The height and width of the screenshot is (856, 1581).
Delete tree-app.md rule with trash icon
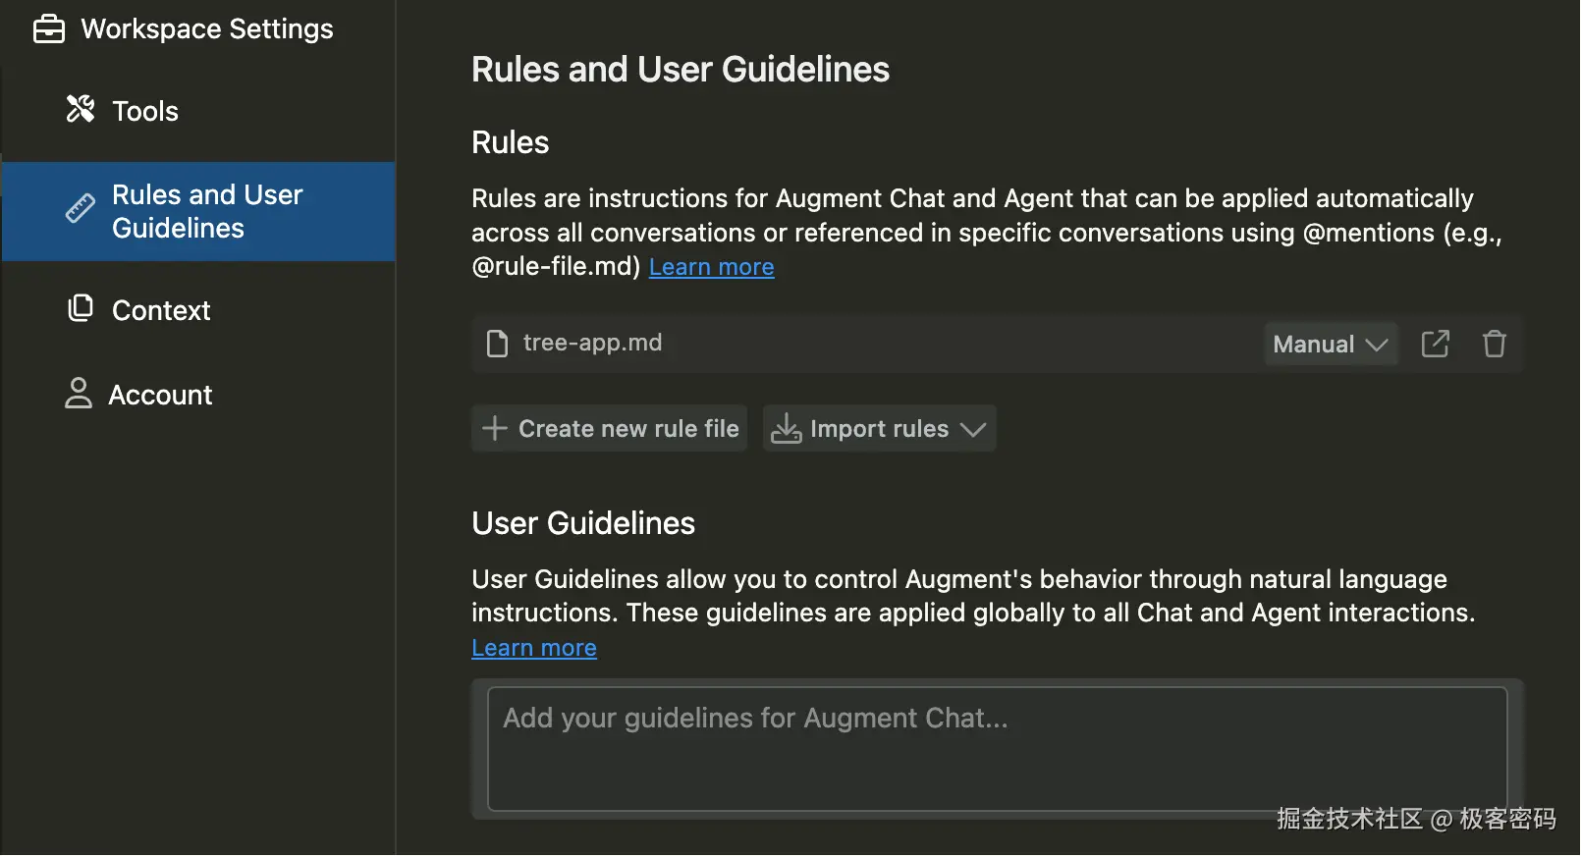1494,344
